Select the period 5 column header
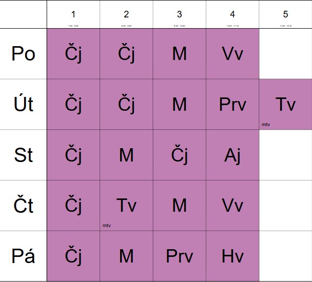This screenshot has width=312, height=282. click(x=285, y=14)
